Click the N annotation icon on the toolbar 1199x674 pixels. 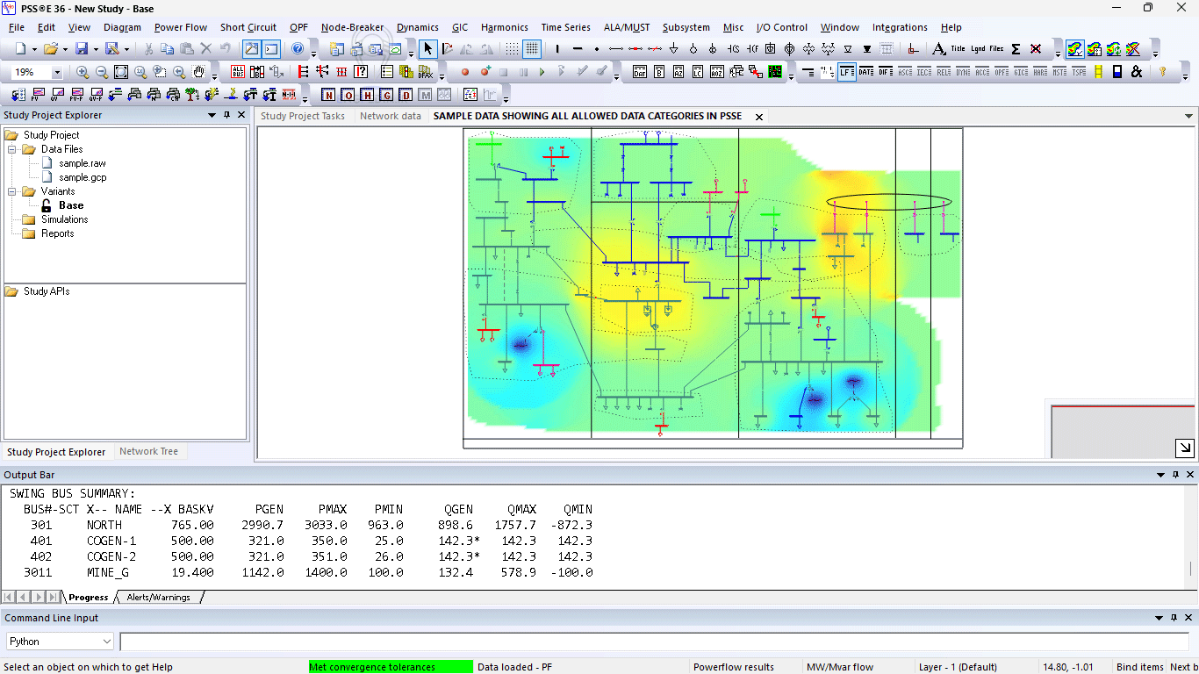pos(329,94)
